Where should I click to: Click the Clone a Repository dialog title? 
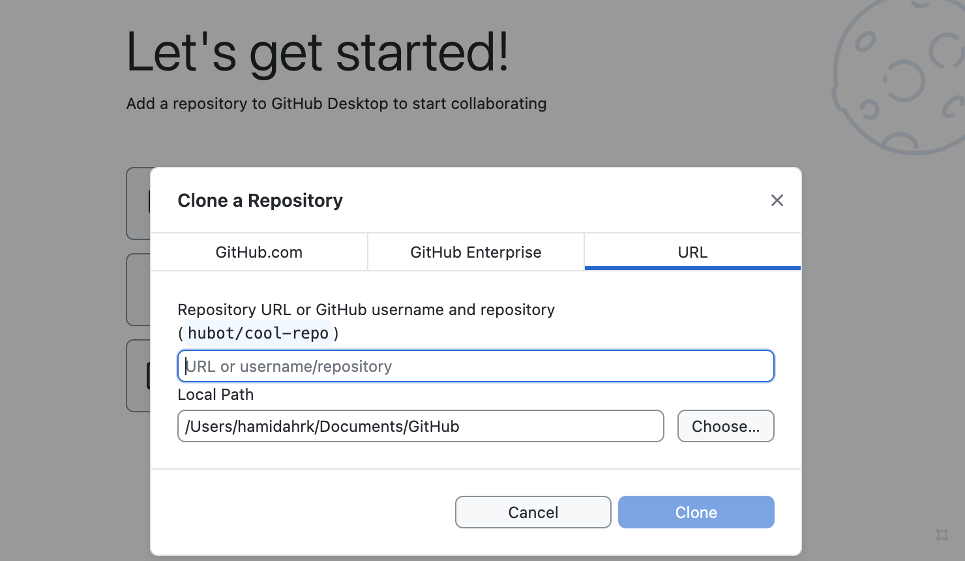click(260, 200)
